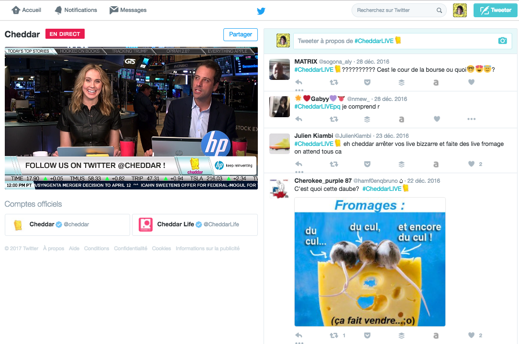This screenshot has width=519, height=344.
Task: Reply to MATRIX's tweet
Action: 298,82
